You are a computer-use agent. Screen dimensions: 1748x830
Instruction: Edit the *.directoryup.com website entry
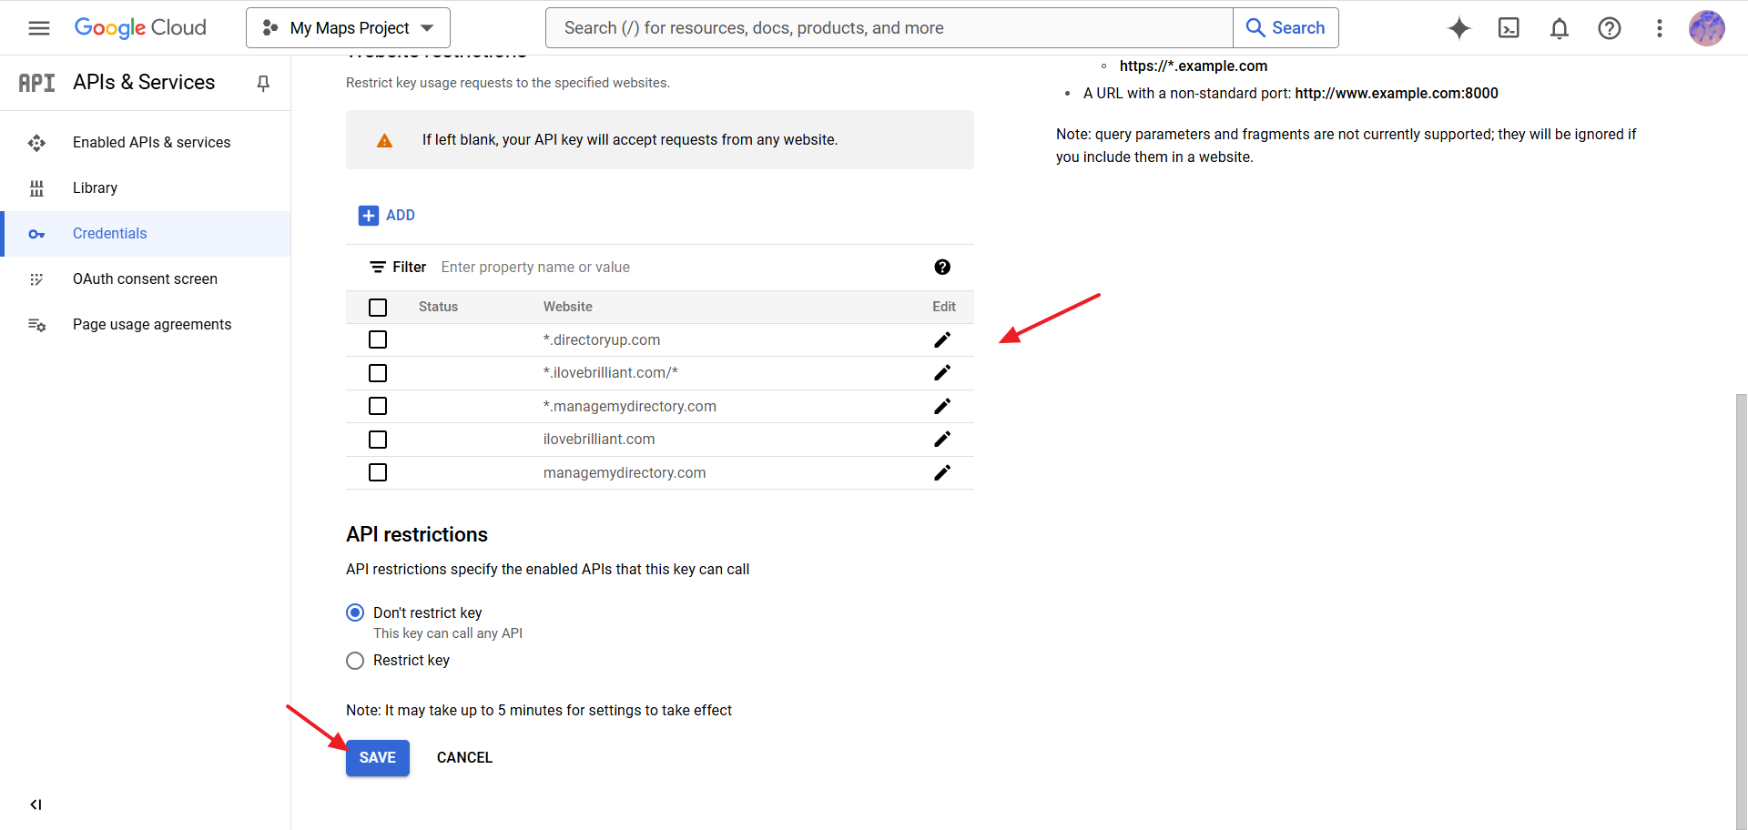tap(942, 339)
